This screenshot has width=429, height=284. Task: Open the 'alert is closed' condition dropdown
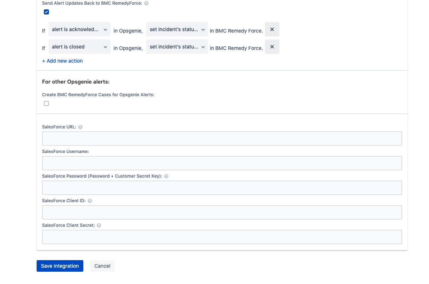(x=79, y=47)
